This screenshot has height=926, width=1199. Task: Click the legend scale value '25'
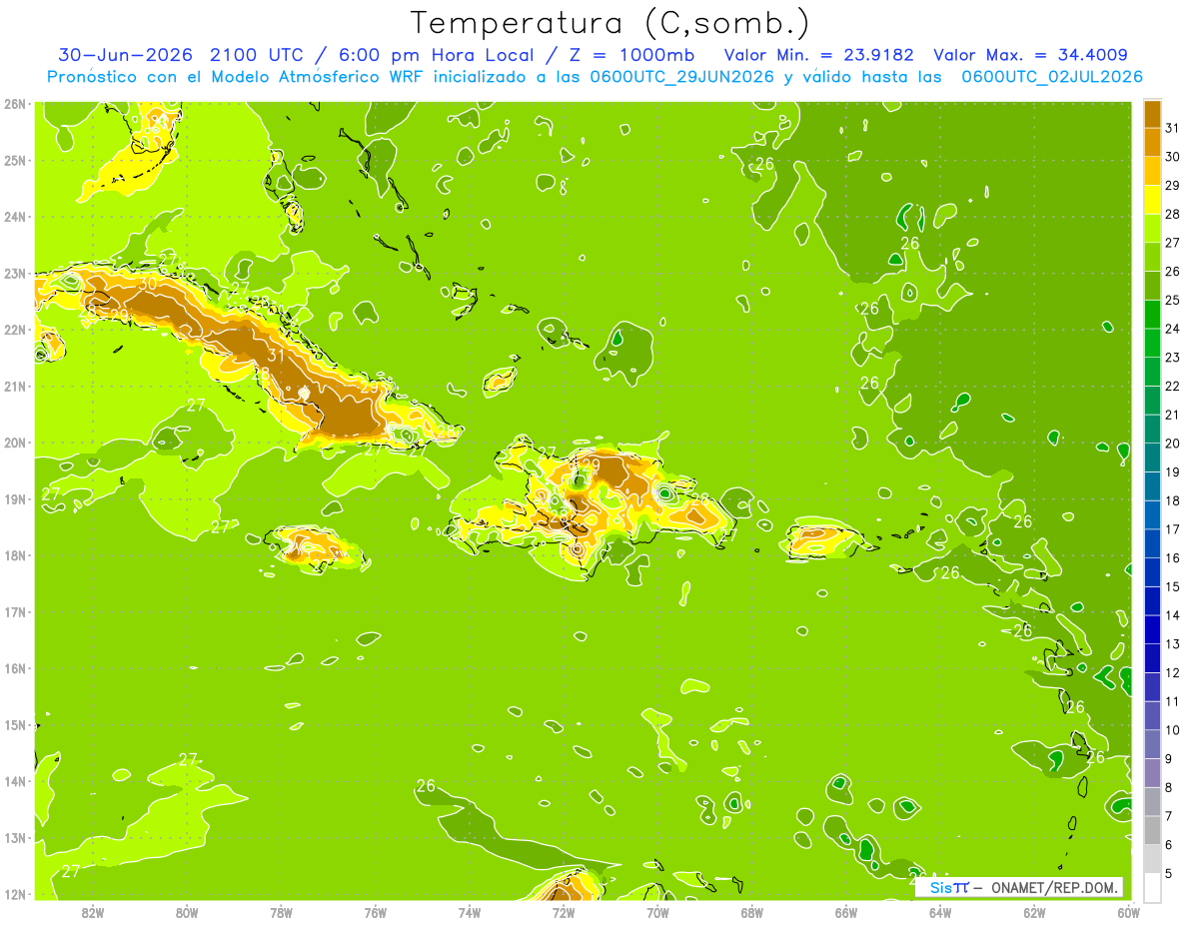[1173, 300]
